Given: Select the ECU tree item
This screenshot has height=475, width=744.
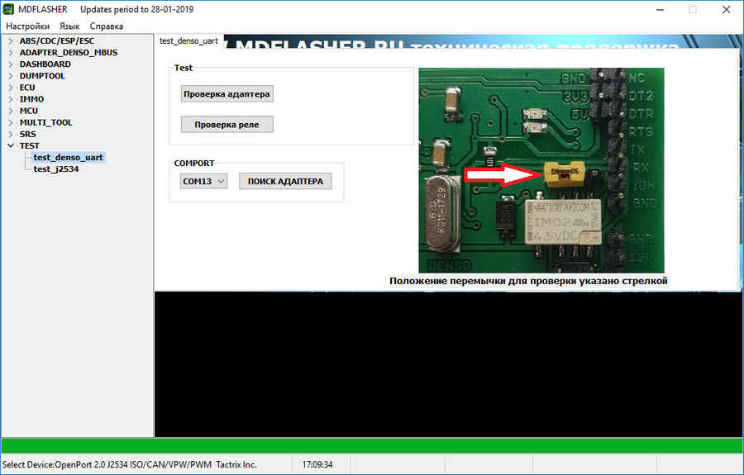Looking at the screenshot, I should [x=27, y=88].
